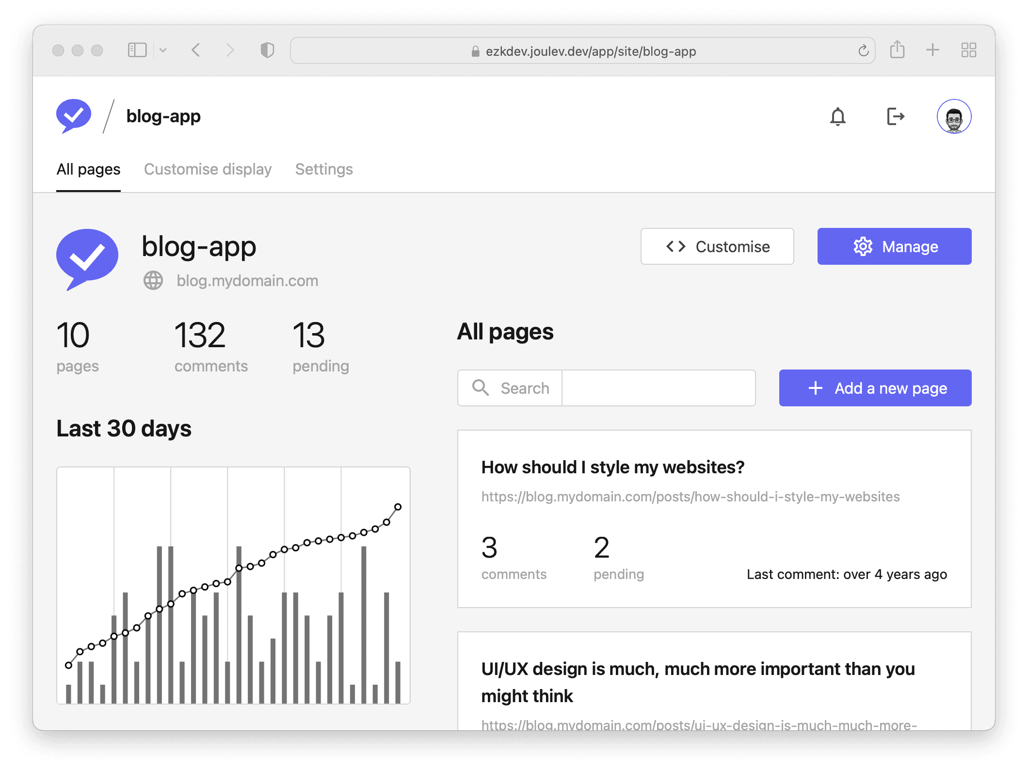Open the how-should-i-style-my-websites URL link
The image size is (1028, 771).
tap(691, 497)
